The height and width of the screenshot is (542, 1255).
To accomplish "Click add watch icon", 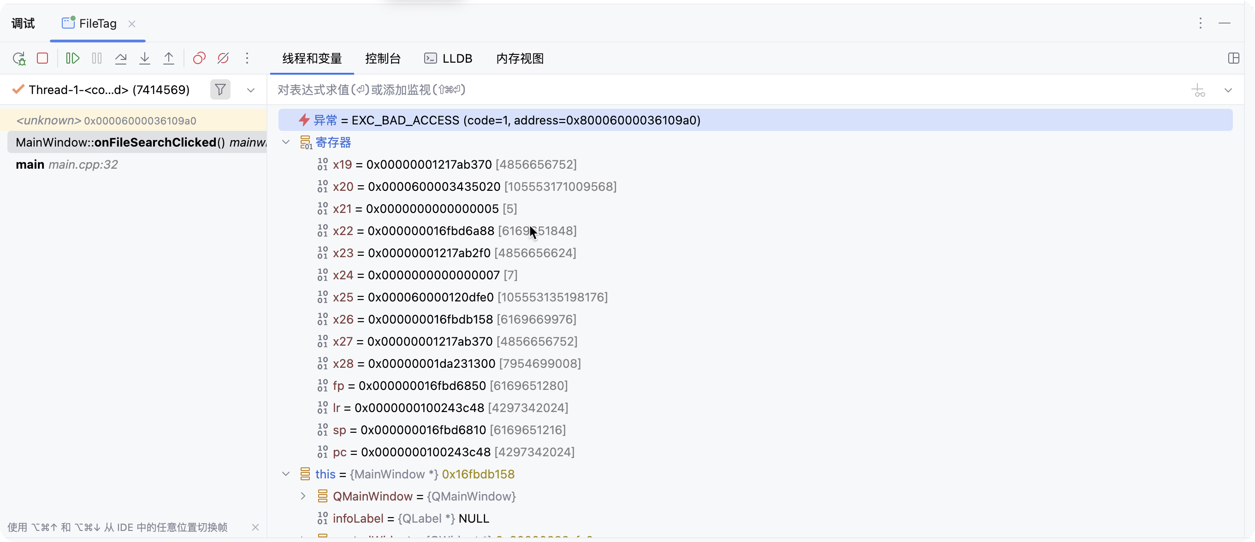I will click(x=1198, y=90).
